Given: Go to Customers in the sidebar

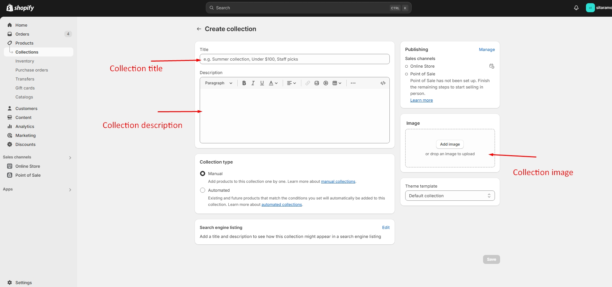Looking at the screenshot, I should (x=26, y=108).
